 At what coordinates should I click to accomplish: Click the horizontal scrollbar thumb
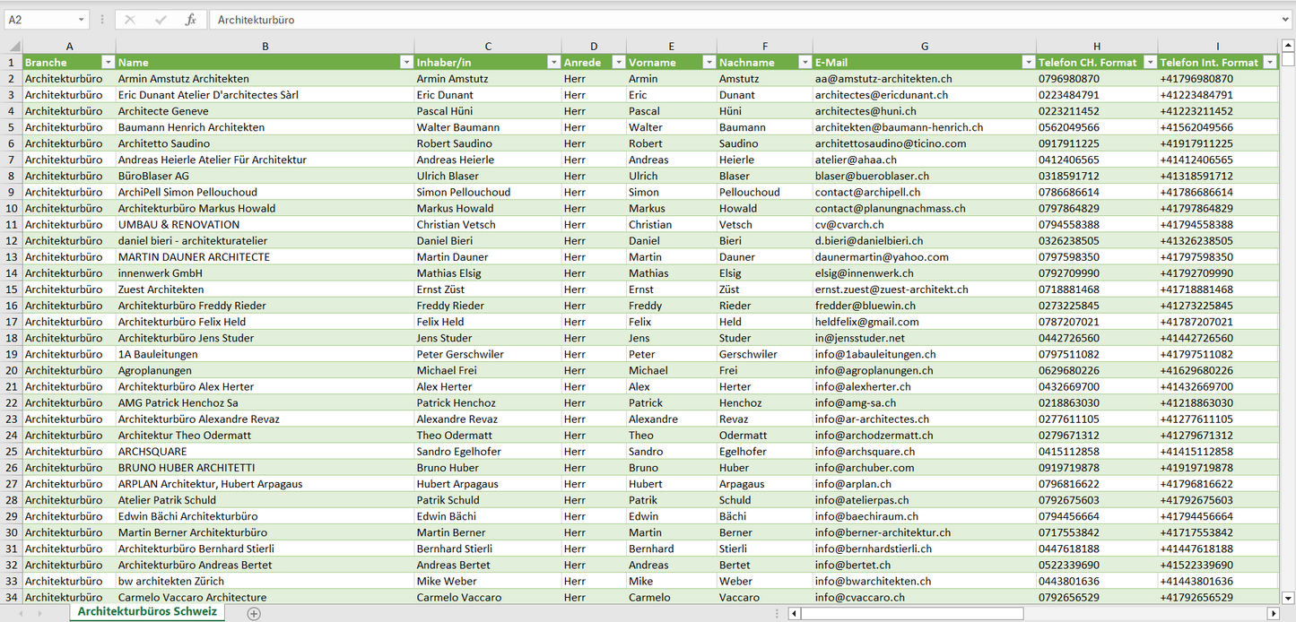click(x=911, y=613)
